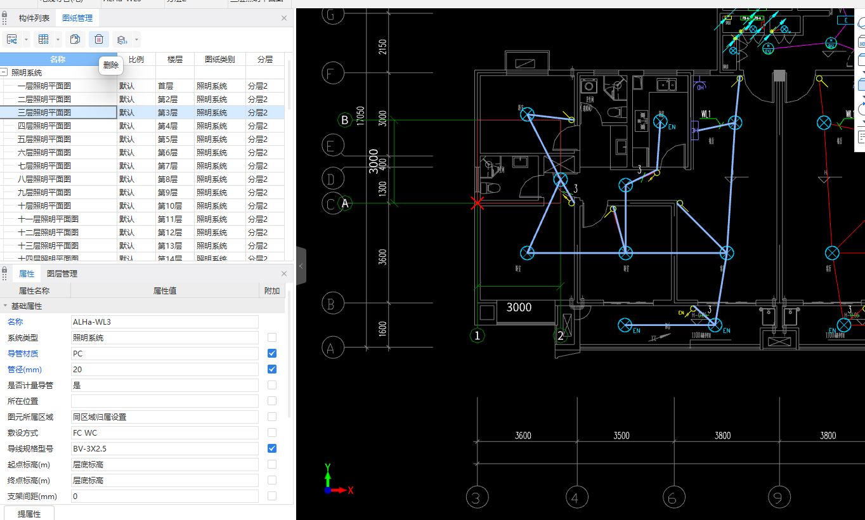Collapse the 基础属性 section
The width and height of the screenshot is (865, 520).
5,306
